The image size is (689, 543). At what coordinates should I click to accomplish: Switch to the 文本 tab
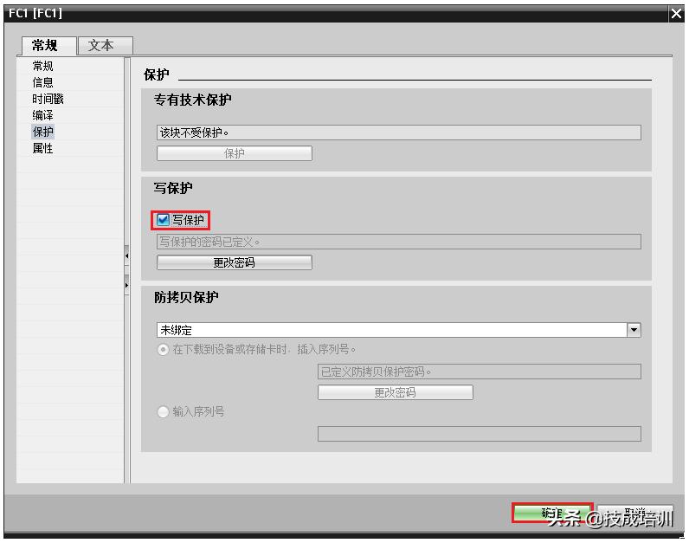pos(105,45)
